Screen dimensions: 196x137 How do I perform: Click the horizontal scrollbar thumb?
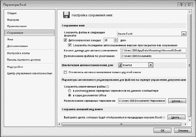tap(121, 124)
